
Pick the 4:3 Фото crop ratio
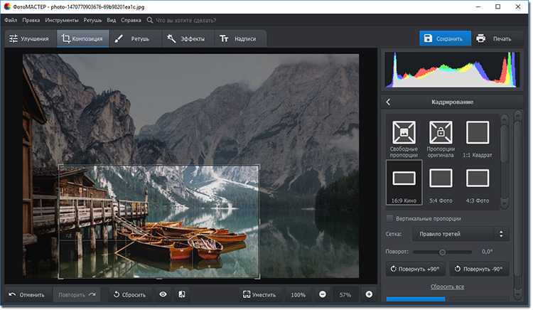tap(478, 178)
